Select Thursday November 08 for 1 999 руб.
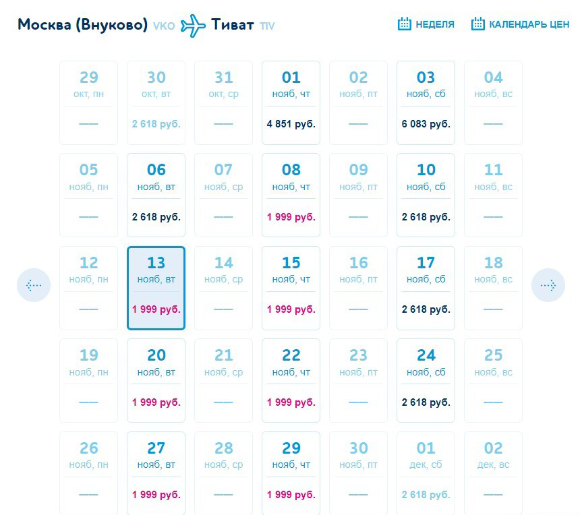The image size is (582, 515). coord(291,195)
